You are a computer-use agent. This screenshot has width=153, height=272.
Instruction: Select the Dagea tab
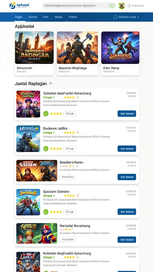tap(19, 17)
